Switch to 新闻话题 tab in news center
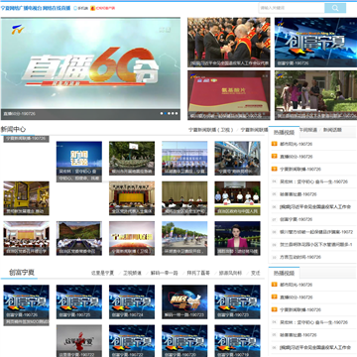The image size is (357, 357). (332, 130)
